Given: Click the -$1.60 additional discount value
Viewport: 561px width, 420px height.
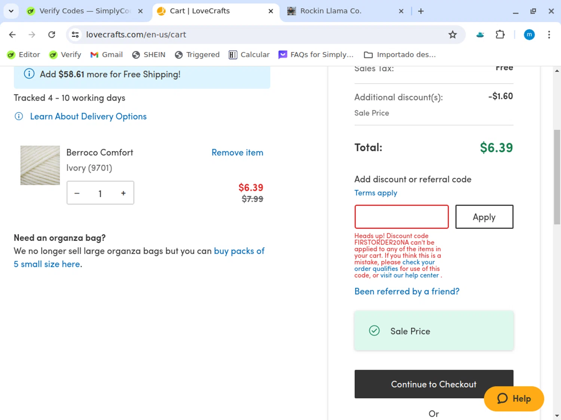Looking at the screenshot, I should 500,96.
